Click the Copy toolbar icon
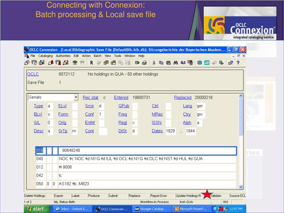 point(161,63)
